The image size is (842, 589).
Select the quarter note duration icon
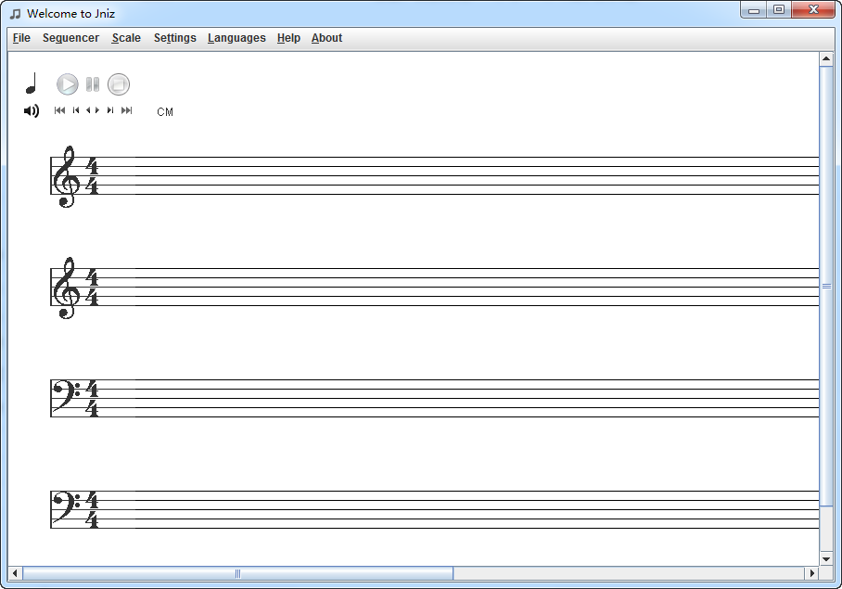32,82
